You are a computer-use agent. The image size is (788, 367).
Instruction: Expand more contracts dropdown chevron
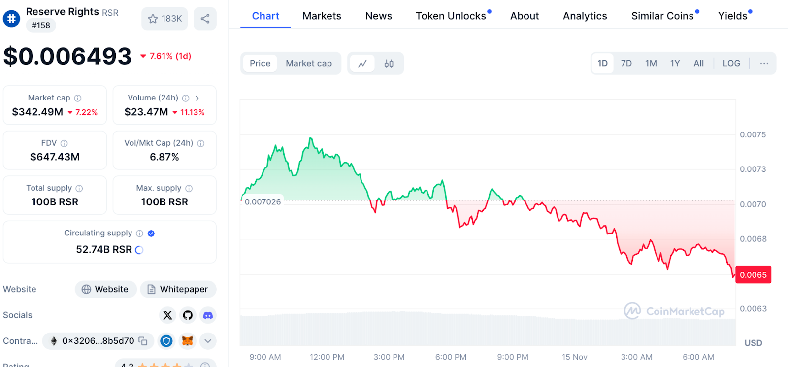pos(208,341)
